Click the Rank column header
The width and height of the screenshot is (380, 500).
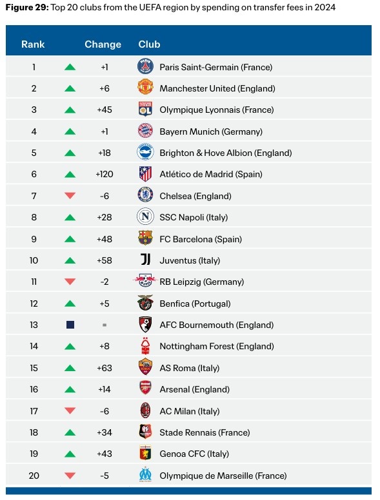[33, 44]
